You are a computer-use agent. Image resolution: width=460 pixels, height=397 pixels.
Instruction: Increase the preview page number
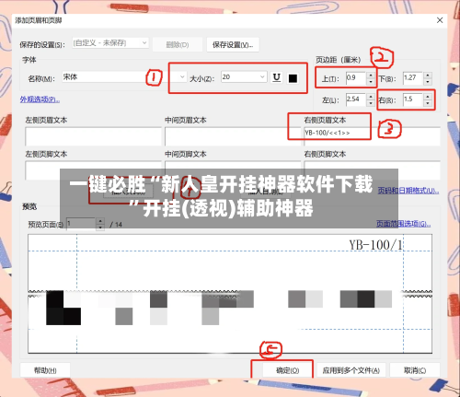point(100,221)
